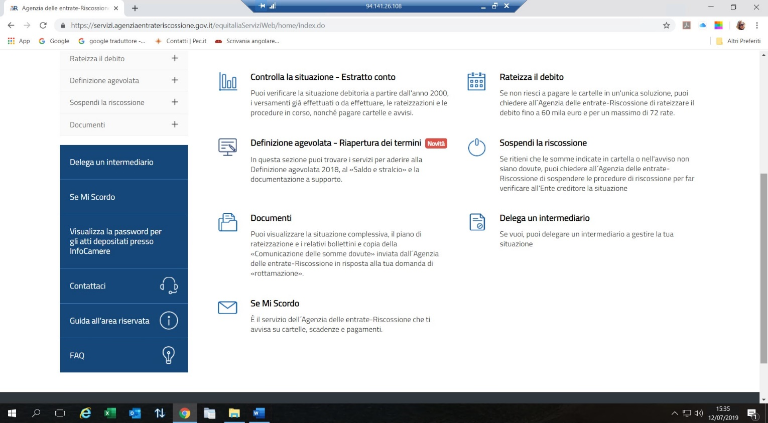Select Se Mi Scordo in blue sidebar
Screen dimensions: 768x423
(x=92, y=197)
